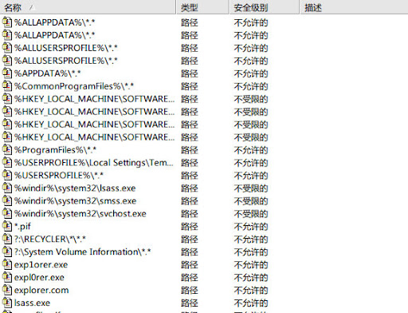Click the icon of %windir%\system32\lsass.exe rule

pos(7,188)
